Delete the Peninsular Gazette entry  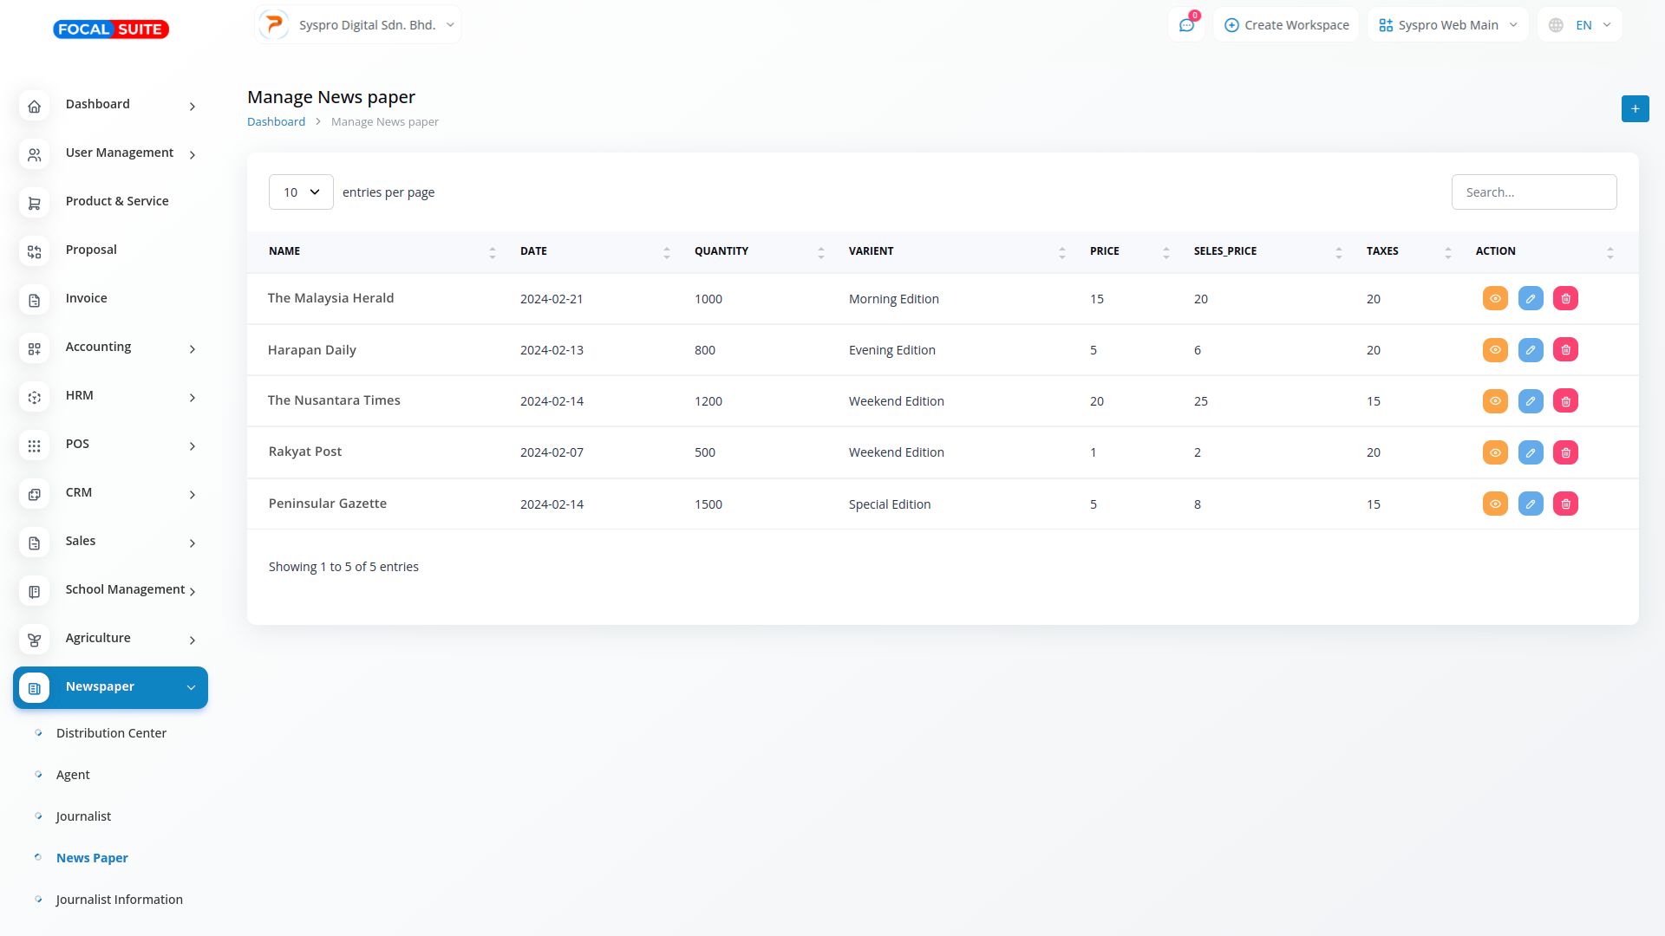(x=1565, y=504)
